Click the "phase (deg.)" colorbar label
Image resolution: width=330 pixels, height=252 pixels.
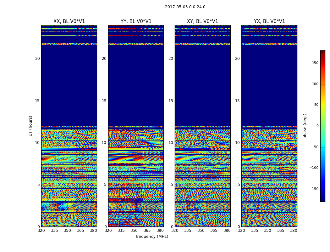tap(305, 126)
